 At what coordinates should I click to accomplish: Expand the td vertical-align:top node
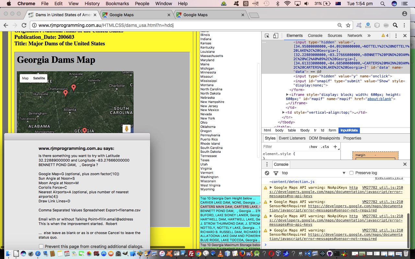(284, 112)
